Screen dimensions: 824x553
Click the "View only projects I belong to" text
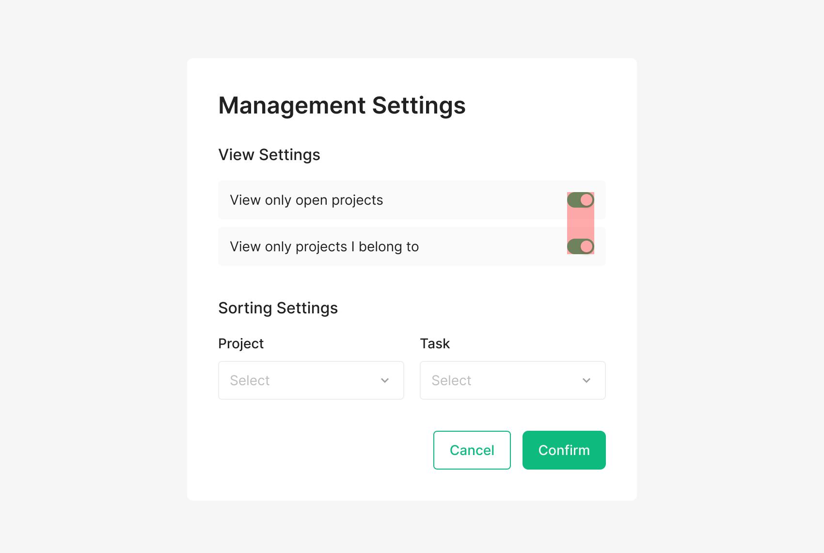324,247
